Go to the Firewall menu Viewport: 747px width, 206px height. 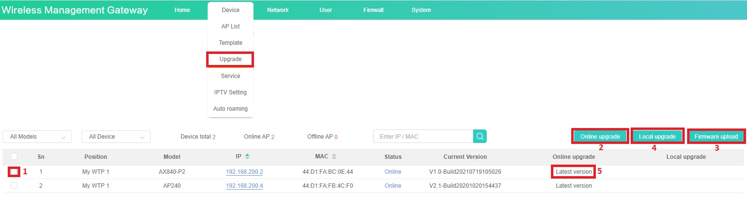click(x=373, y=10)
